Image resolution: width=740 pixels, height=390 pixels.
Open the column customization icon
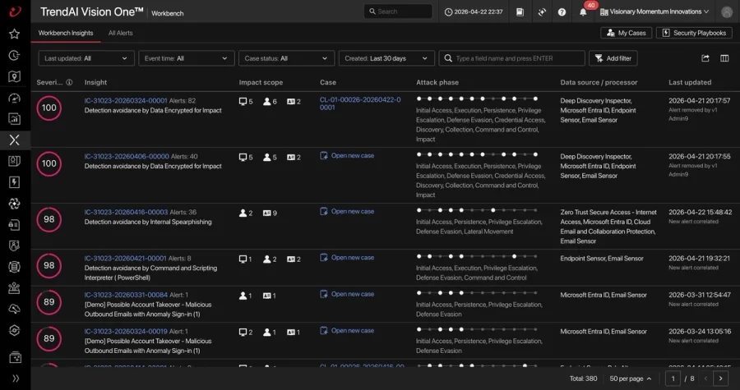click(x=724, y=58)
